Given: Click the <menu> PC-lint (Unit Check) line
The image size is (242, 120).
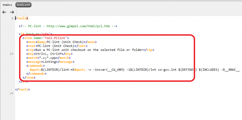Looking at the screenshot, I should [61, 42].
